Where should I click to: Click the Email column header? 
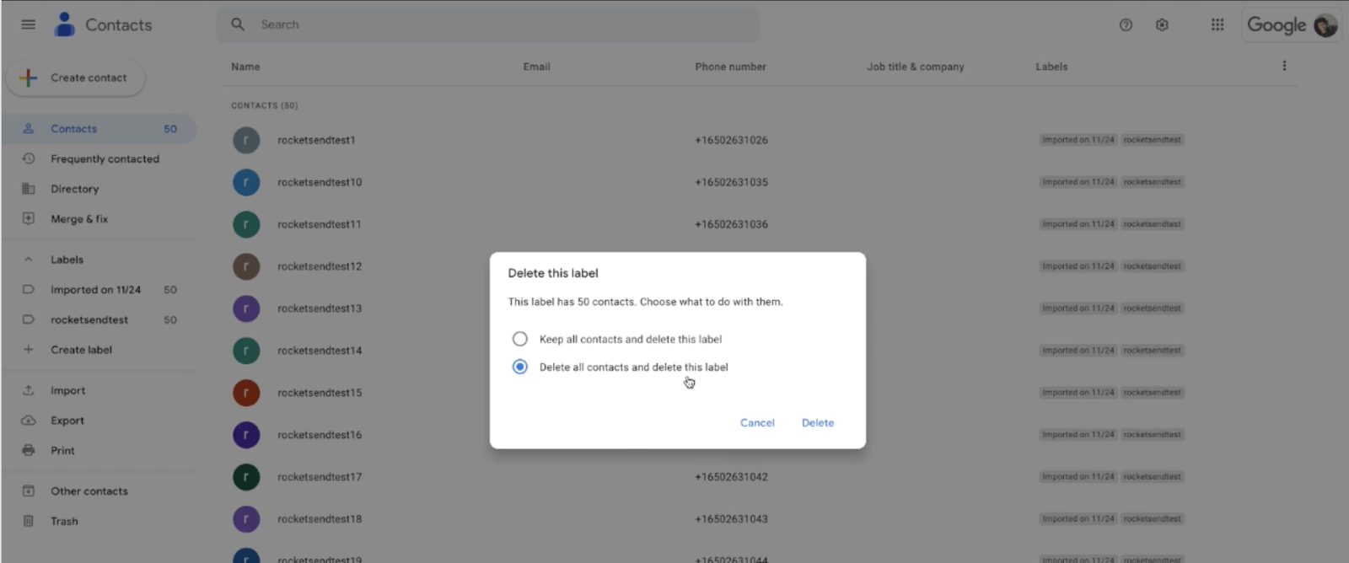pyautogui.click(x=536, y=67)
